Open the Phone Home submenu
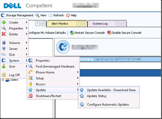The image size is (162, 119). click(53, 72)
